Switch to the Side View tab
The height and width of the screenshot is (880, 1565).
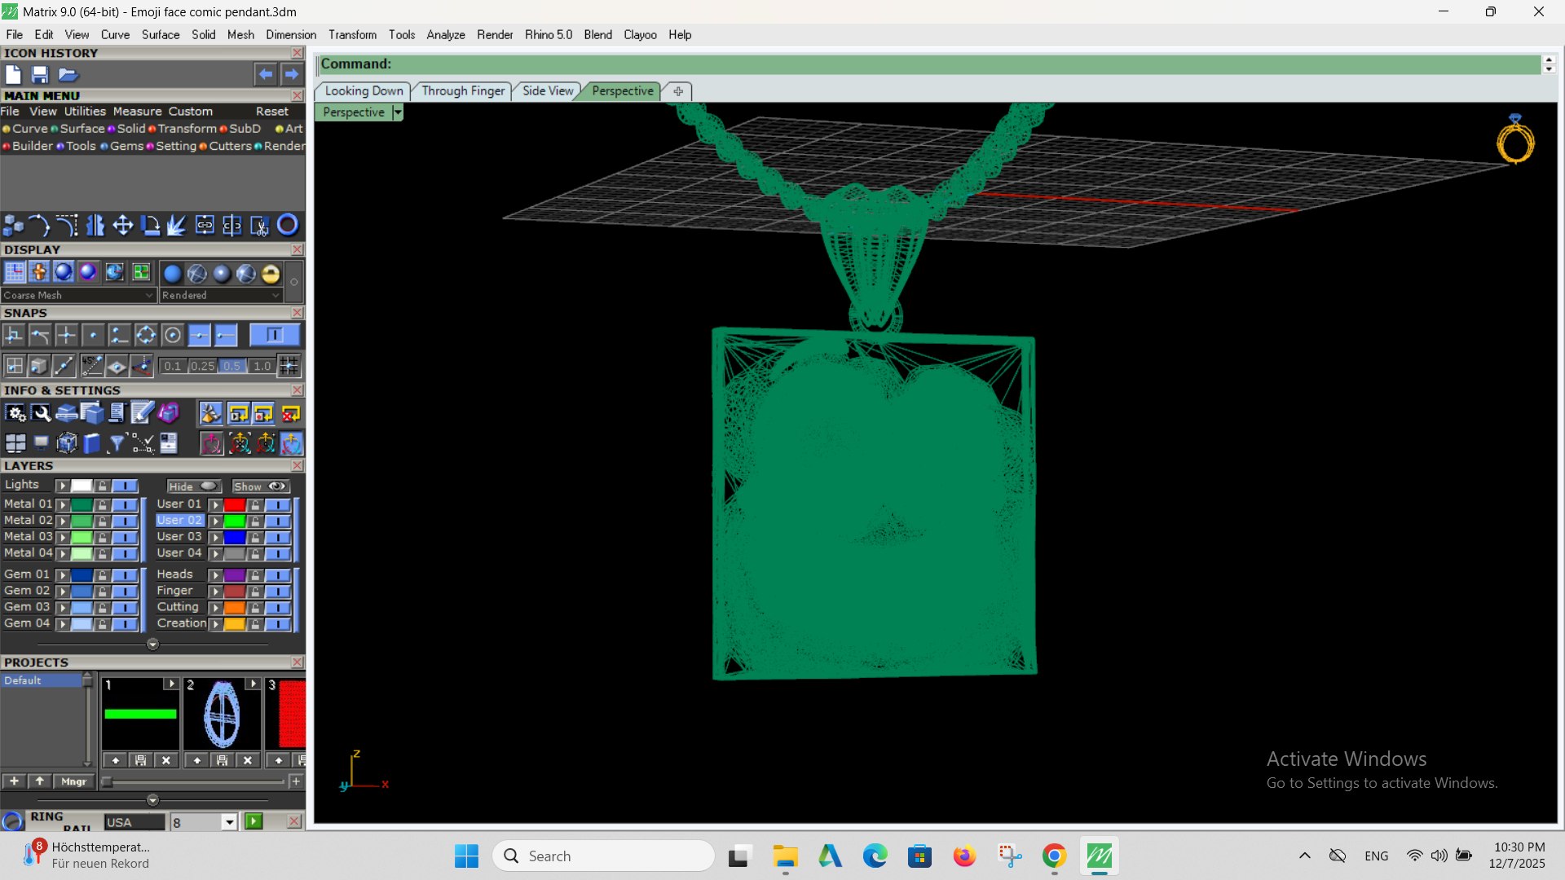tap(548, 91)
